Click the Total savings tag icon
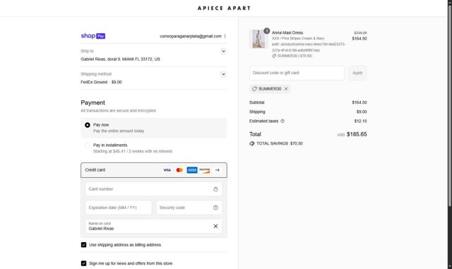452x269 pixels. click(252, 143)
